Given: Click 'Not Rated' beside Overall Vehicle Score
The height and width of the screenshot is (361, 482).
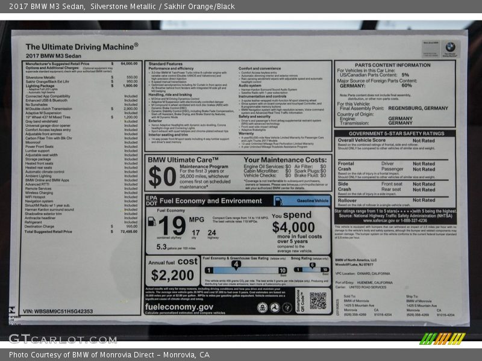Looking at the screenshot, I should point(424,141).
